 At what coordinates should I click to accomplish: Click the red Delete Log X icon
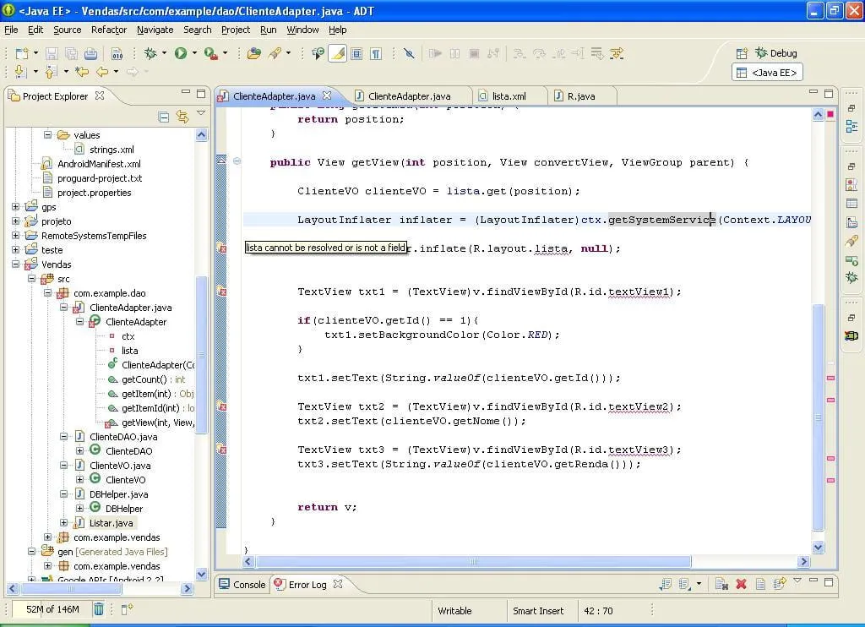click(x=741, y=584)
